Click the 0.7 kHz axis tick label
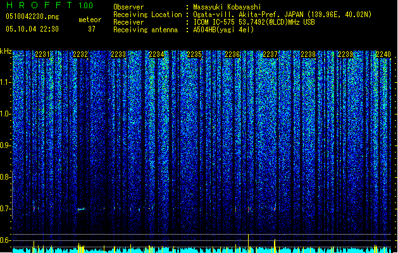This screenshot has height=253, width=398. click(6, 209)
